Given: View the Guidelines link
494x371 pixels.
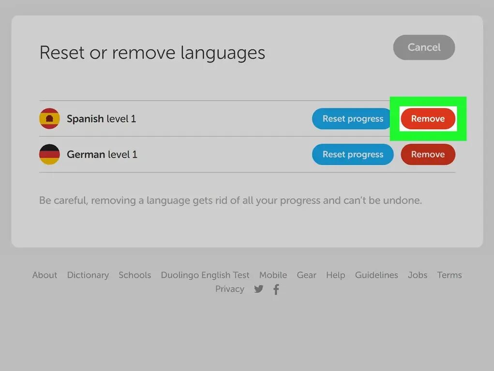Looking at the screenshot, I should point(376,275).
